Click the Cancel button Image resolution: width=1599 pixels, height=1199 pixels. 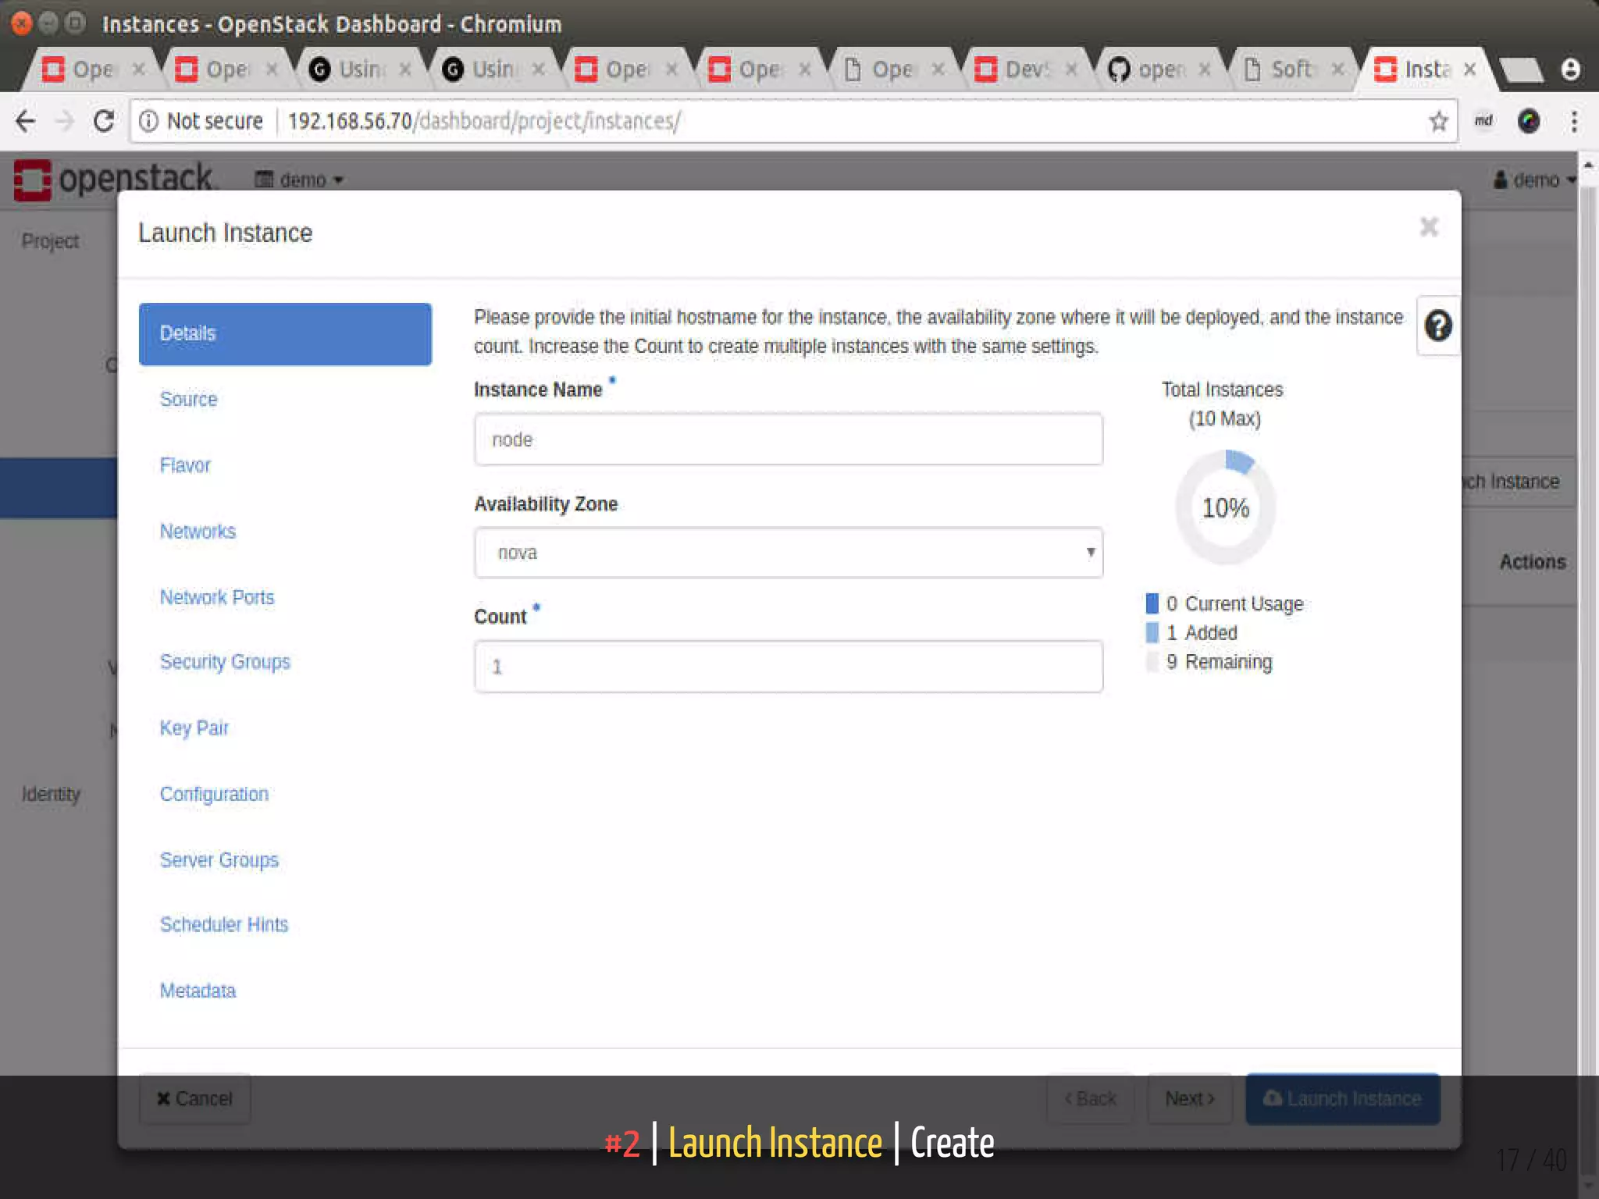195,1098
